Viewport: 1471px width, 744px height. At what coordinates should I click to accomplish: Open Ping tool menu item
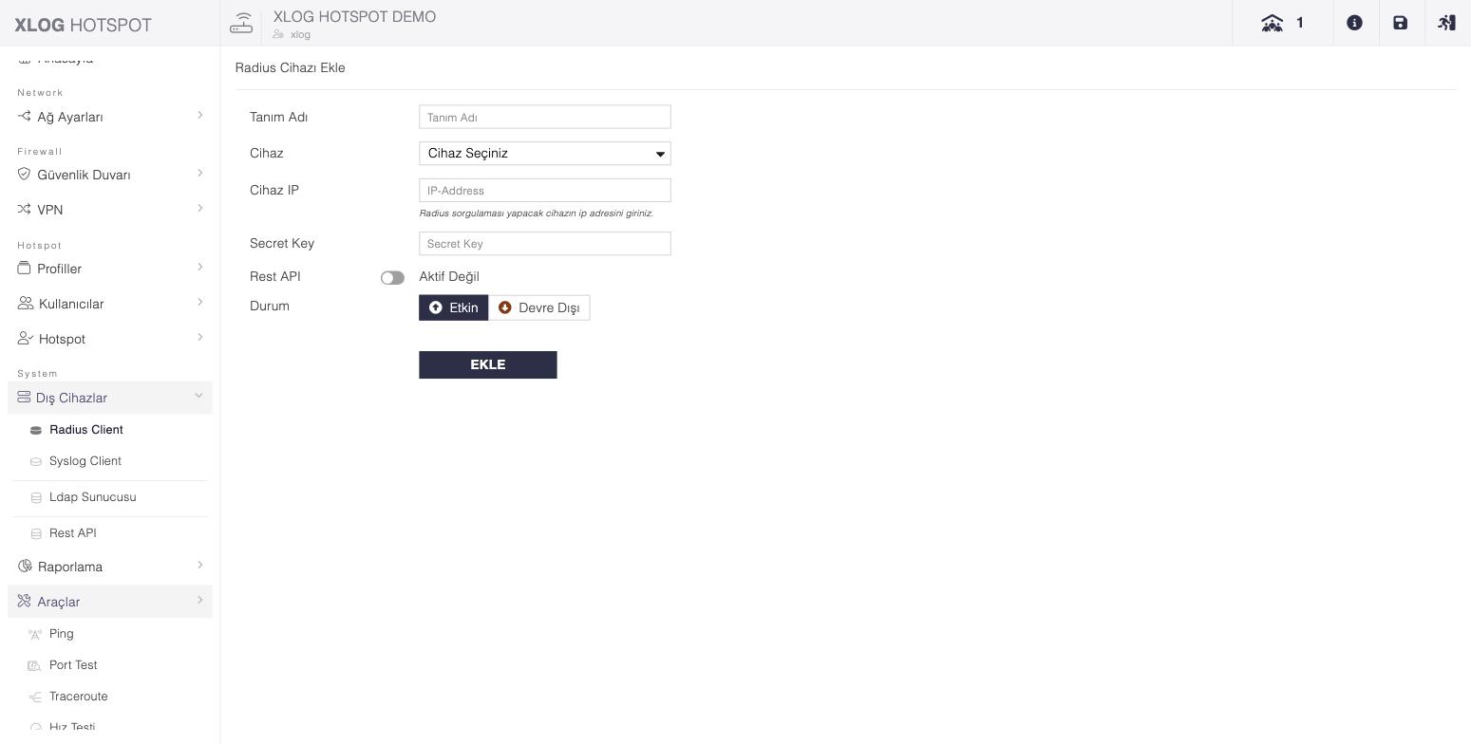[x=62, y=634]
